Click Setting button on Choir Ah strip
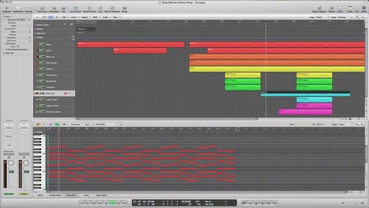 [9, 120]
